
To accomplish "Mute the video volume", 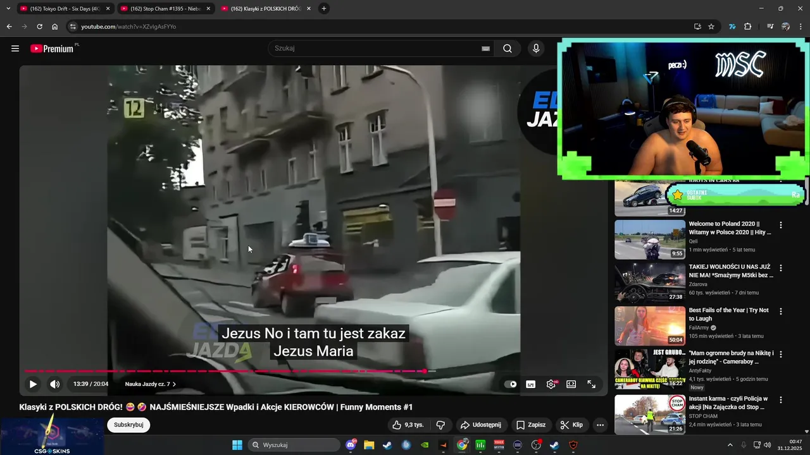I will point(55,384).
